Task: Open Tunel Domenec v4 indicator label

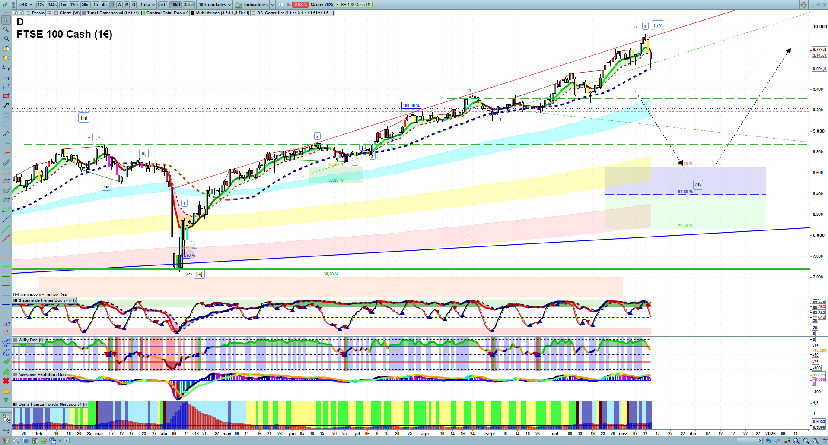Action: click(x=112, y=13)
